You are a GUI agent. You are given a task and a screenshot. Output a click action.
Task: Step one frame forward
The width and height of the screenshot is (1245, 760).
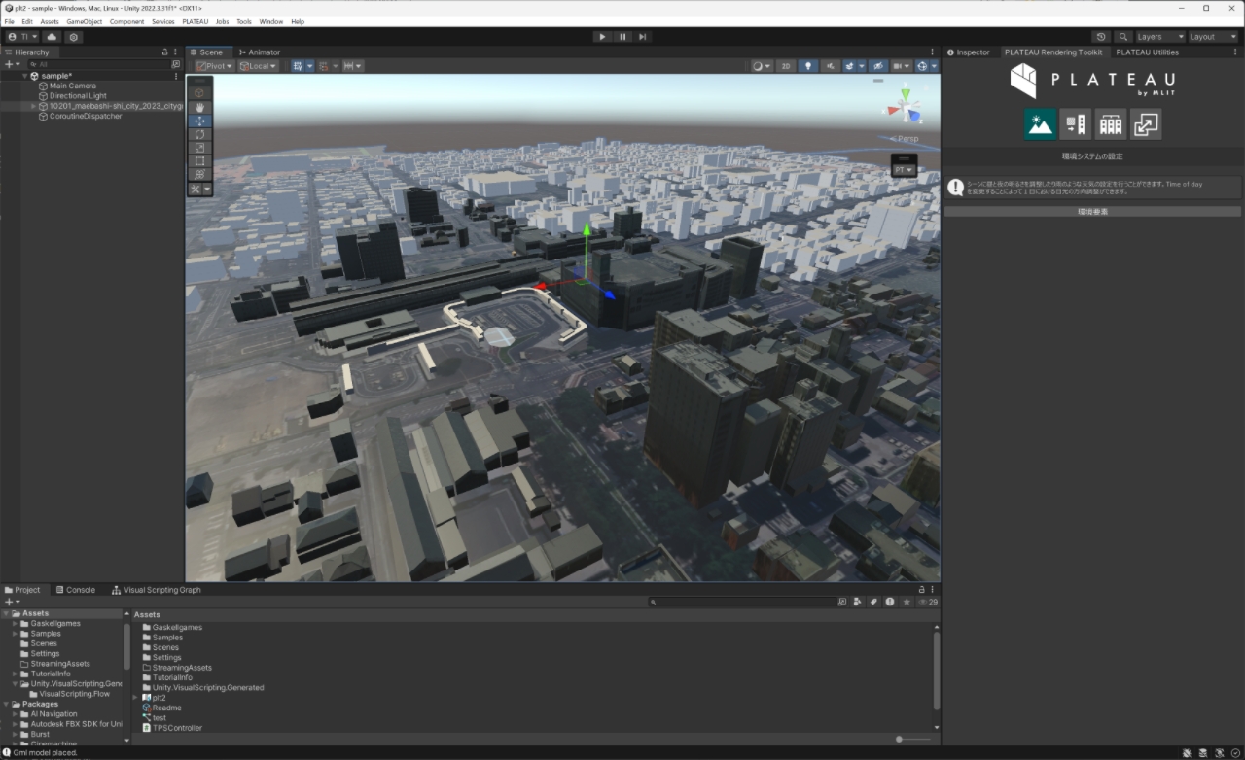coord(643,37)
